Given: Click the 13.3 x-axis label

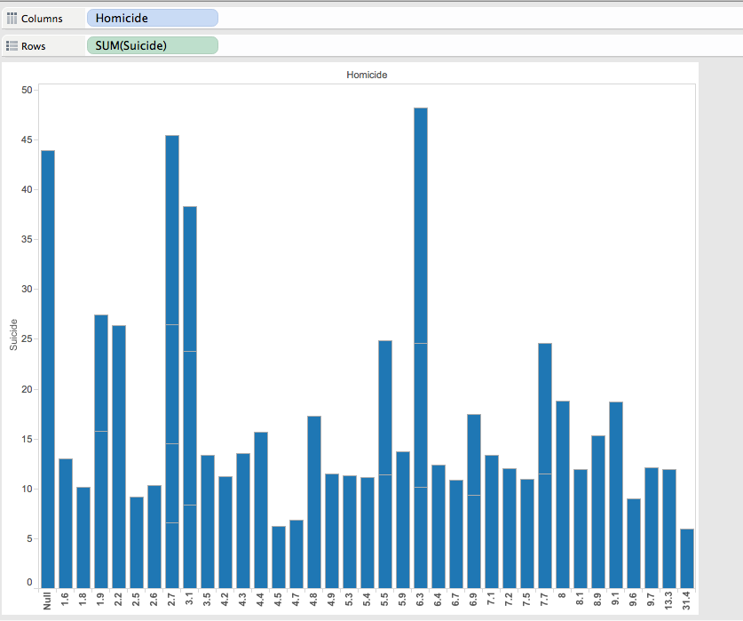Looking at the screenshot, I should [x=669, y=601].
